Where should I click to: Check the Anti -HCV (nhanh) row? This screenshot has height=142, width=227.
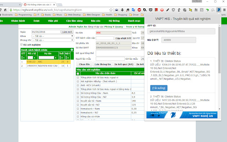coord(78,85)
